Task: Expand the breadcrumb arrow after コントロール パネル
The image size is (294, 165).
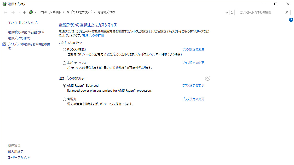Action: coord(64,12)
